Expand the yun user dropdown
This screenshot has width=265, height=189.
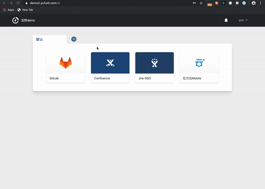pyautogui.click(x=243, y=20)
